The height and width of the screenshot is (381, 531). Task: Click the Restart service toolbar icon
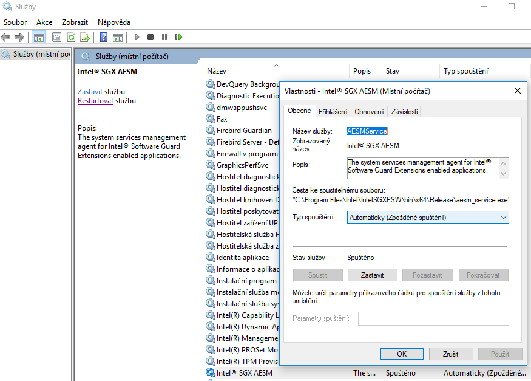click(x=178, y=37)
